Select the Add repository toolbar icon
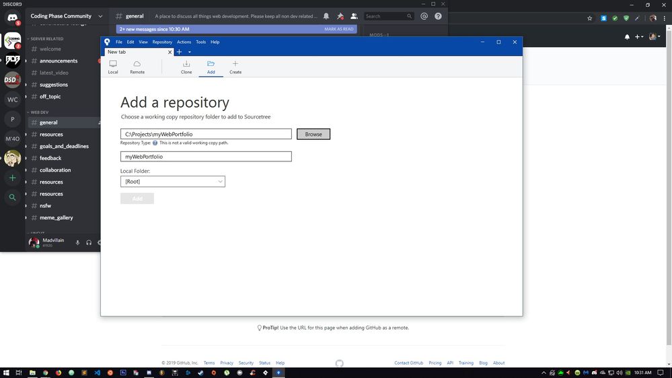The image size is (672, 378). pyautogui.click(x=211, y=67)
